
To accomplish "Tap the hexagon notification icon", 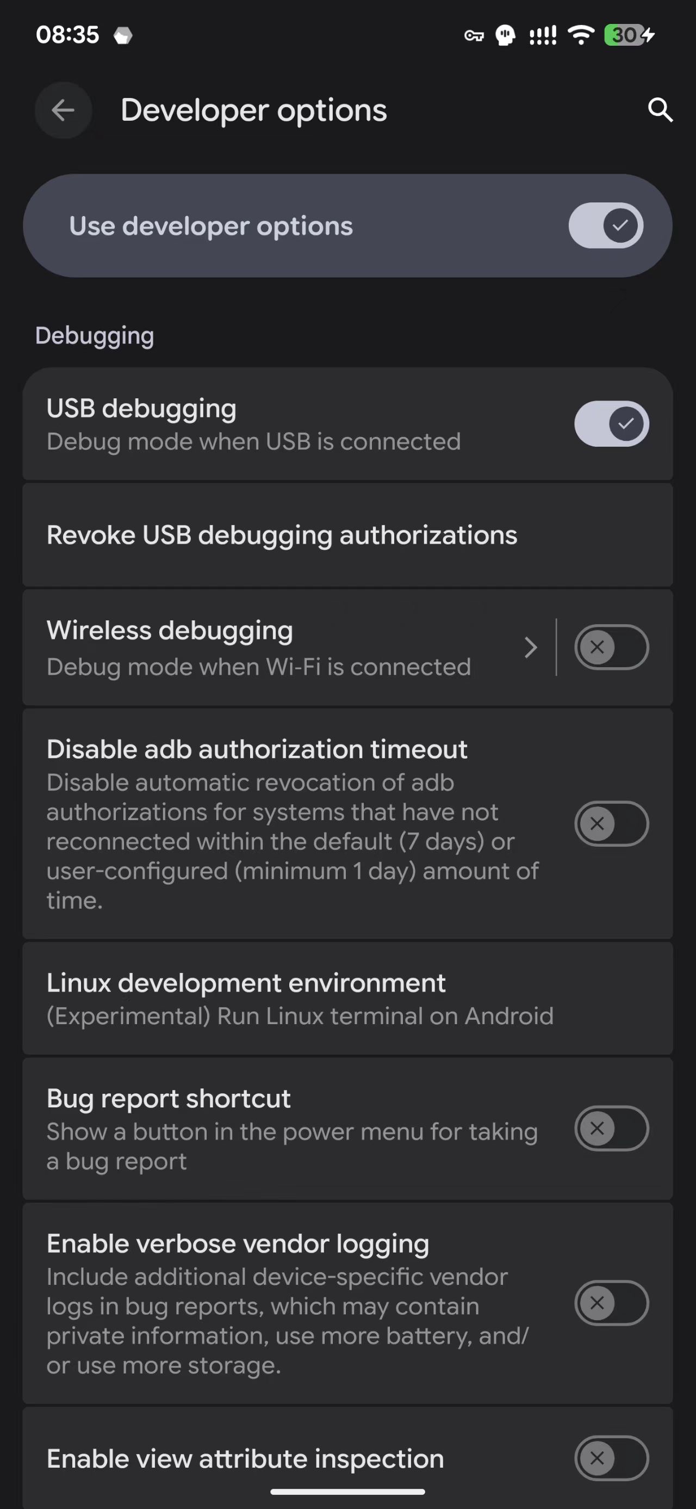I will pos(123,36).
